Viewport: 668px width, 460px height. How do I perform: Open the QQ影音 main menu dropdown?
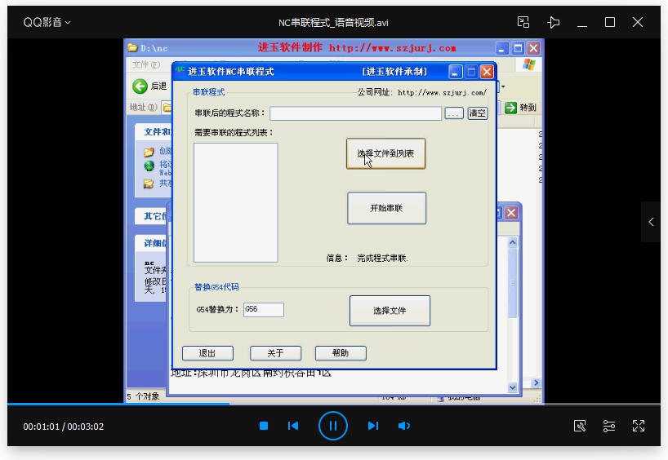click(x=47, y=22)
